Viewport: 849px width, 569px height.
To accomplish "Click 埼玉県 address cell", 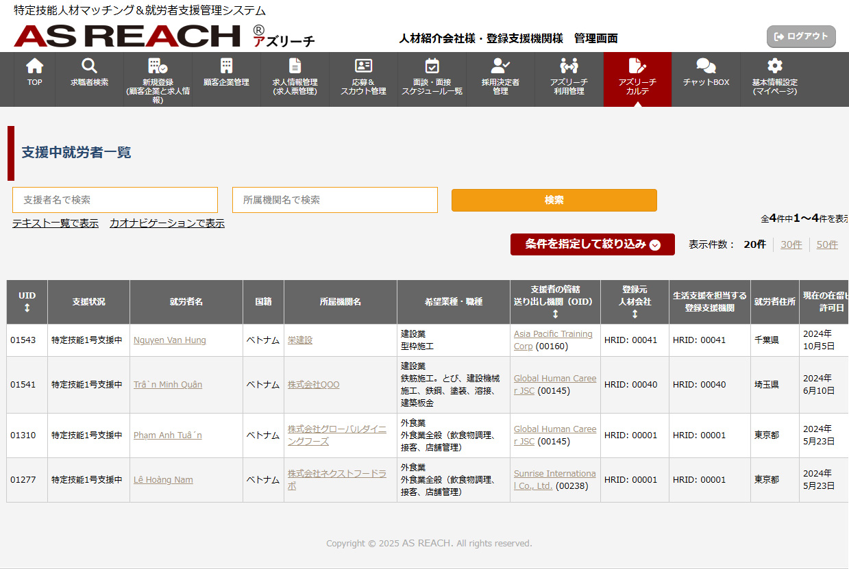I will pos(775,385).
